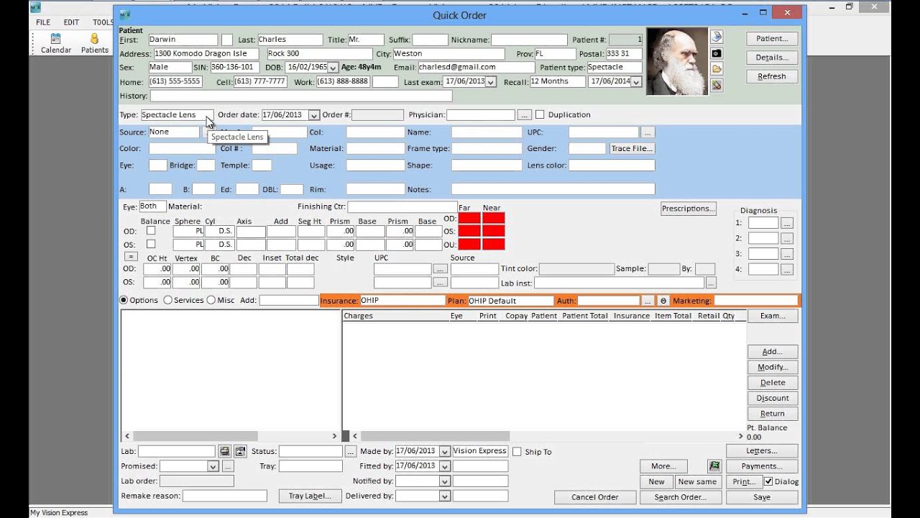Click the Refresh button
The image size is (920, 518).
tap(772, 76)
